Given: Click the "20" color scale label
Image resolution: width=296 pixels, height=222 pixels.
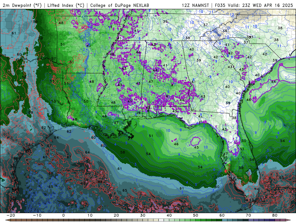Looking at the screenshot, I should [116, 215].
